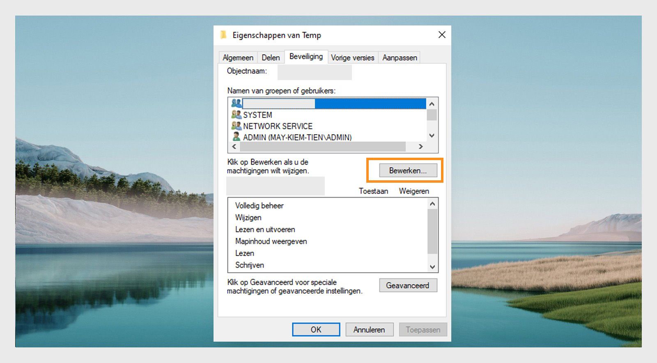Select ADMIN (MAY-KIEM-TIEN\ADMIN) user entry
The image size is (657, 363).
tap(297, 137)
